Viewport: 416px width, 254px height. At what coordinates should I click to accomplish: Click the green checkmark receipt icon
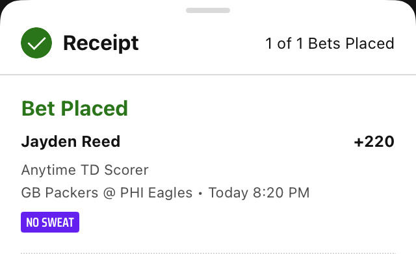36,43
